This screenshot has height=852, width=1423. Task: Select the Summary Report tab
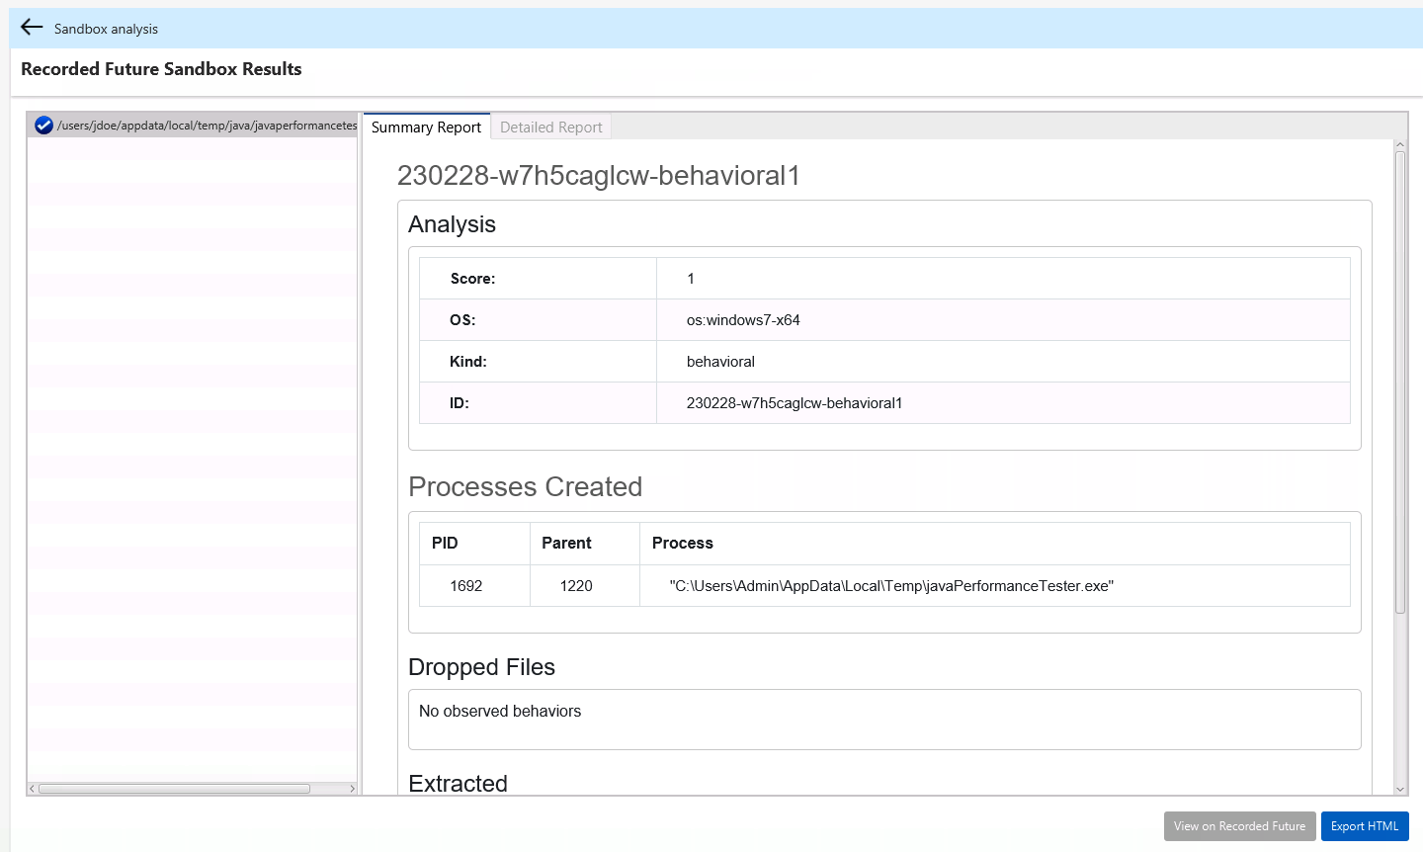[426, 127]
